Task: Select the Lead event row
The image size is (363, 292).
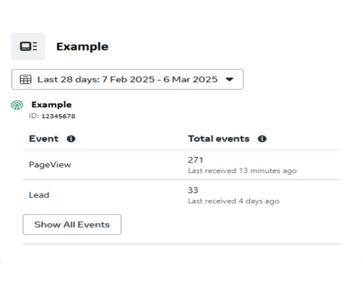Action: coord(181,195)
